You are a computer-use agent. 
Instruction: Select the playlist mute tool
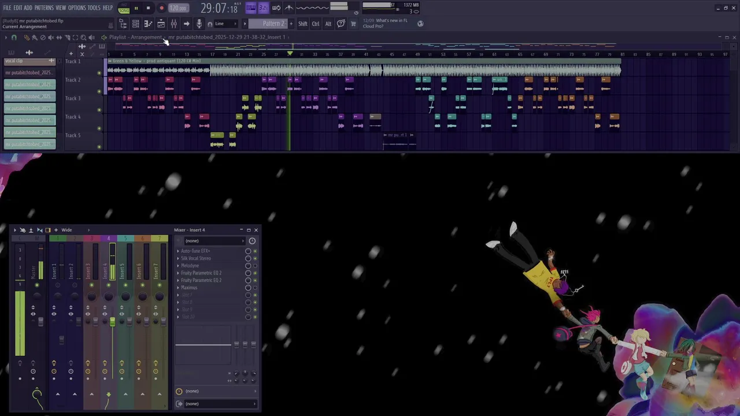coord(51,38)
